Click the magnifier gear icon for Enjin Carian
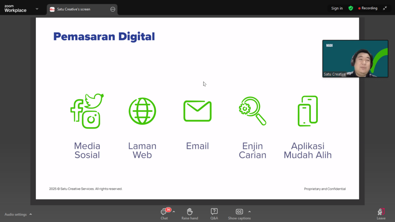This screenshot has height=222, width=395. tap(252, 111)
